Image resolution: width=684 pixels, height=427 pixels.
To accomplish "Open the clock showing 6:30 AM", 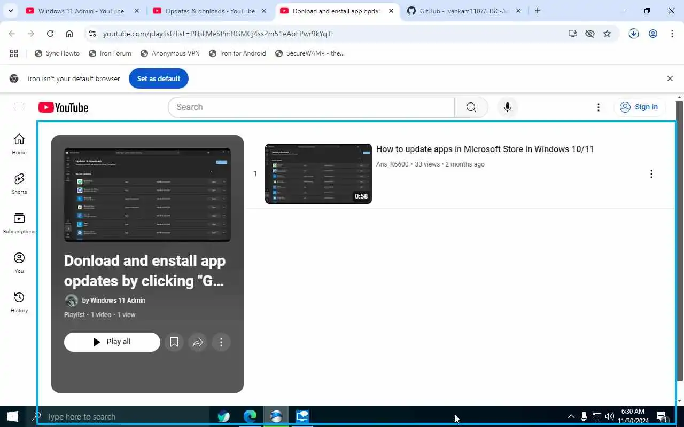I will tap(633, 416).
